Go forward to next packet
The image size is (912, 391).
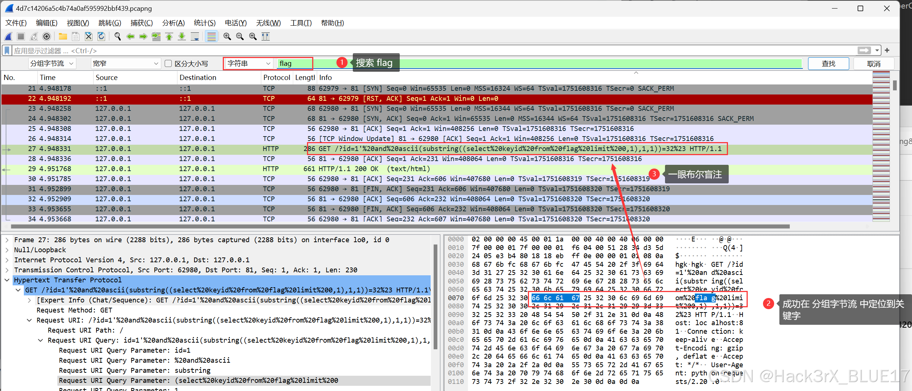143,36
